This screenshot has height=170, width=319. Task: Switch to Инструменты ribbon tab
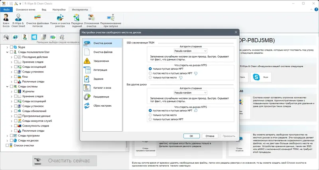[80, 10]
